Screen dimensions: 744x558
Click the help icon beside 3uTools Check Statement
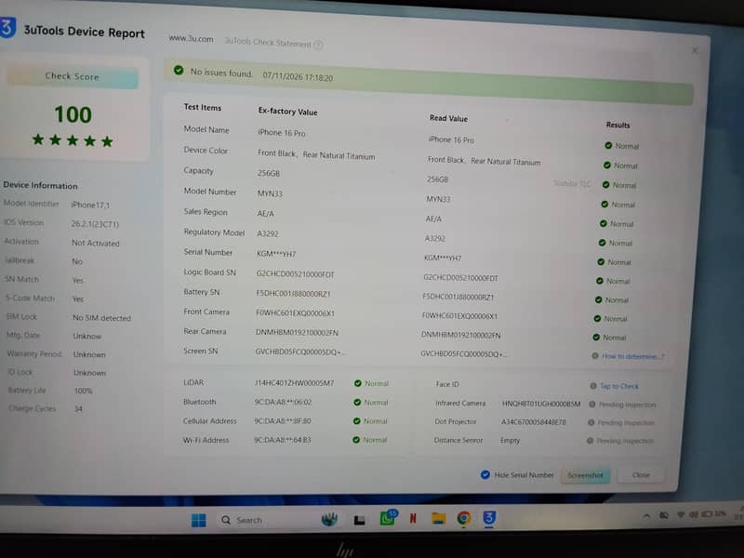pos(318,45)
